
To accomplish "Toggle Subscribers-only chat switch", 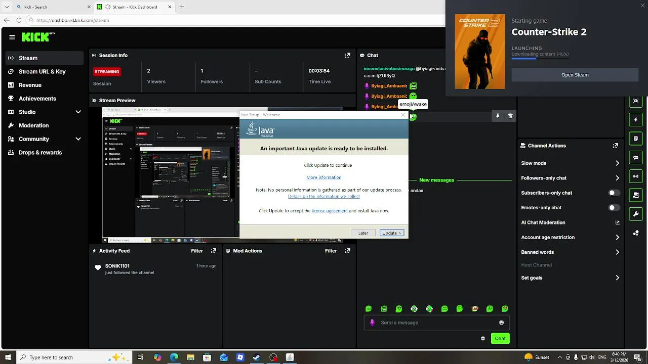I will 614,193.
